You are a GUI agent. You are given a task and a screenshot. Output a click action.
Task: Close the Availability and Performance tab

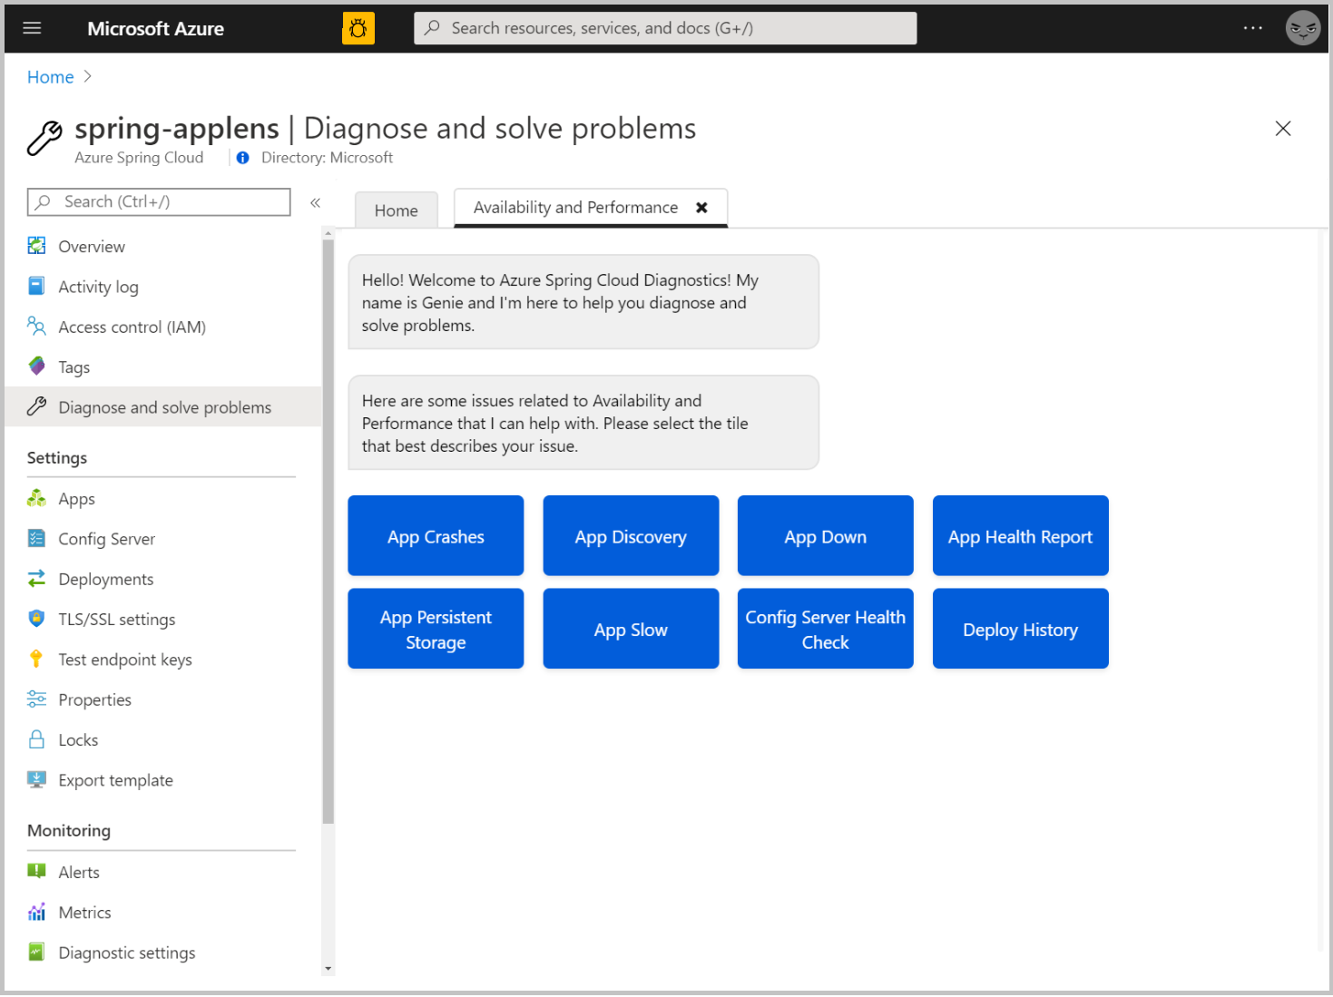(701, 208)
